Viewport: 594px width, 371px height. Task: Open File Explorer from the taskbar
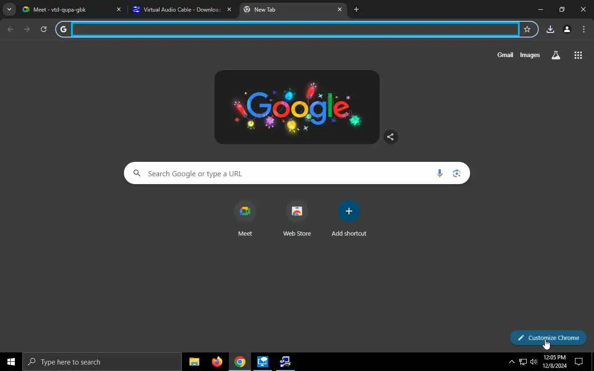point(194,362)
